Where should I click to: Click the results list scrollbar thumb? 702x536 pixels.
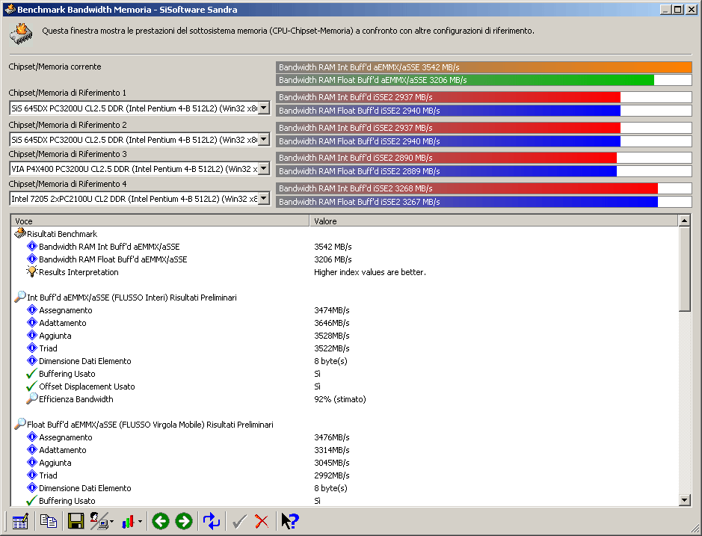(x=684, y=268)
